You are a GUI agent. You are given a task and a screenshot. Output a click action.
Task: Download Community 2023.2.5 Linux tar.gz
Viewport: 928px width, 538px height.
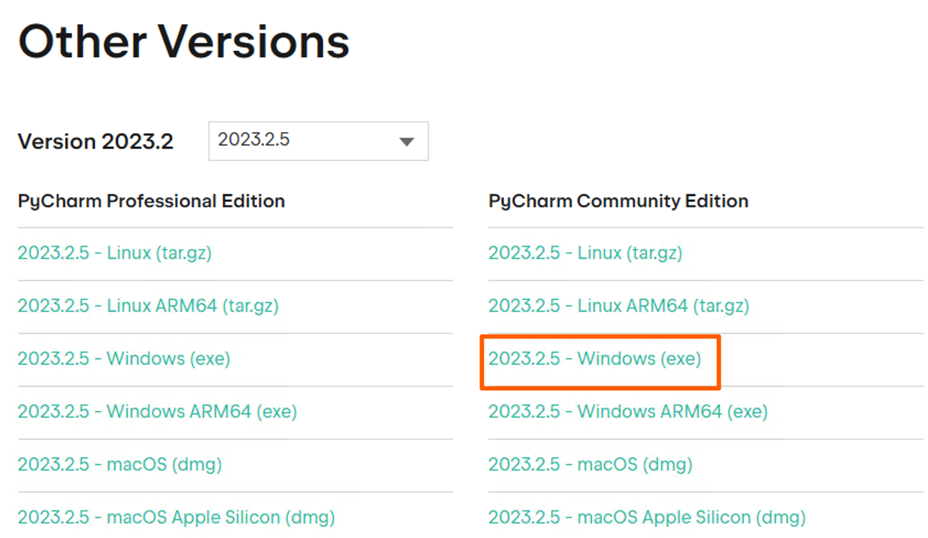(x=585, y=253)
